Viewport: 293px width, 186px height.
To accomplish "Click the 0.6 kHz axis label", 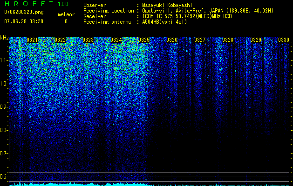I will [x=3, y=177].
